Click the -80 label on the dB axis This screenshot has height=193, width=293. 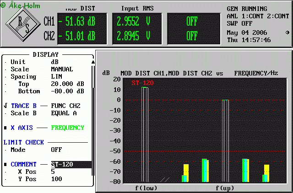coord(115,182)
